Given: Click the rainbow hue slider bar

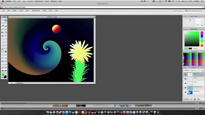Looking at the screenshot, I should tap(202, 39).
